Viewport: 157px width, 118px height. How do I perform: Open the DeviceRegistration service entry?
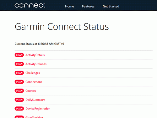pos(38,109)
